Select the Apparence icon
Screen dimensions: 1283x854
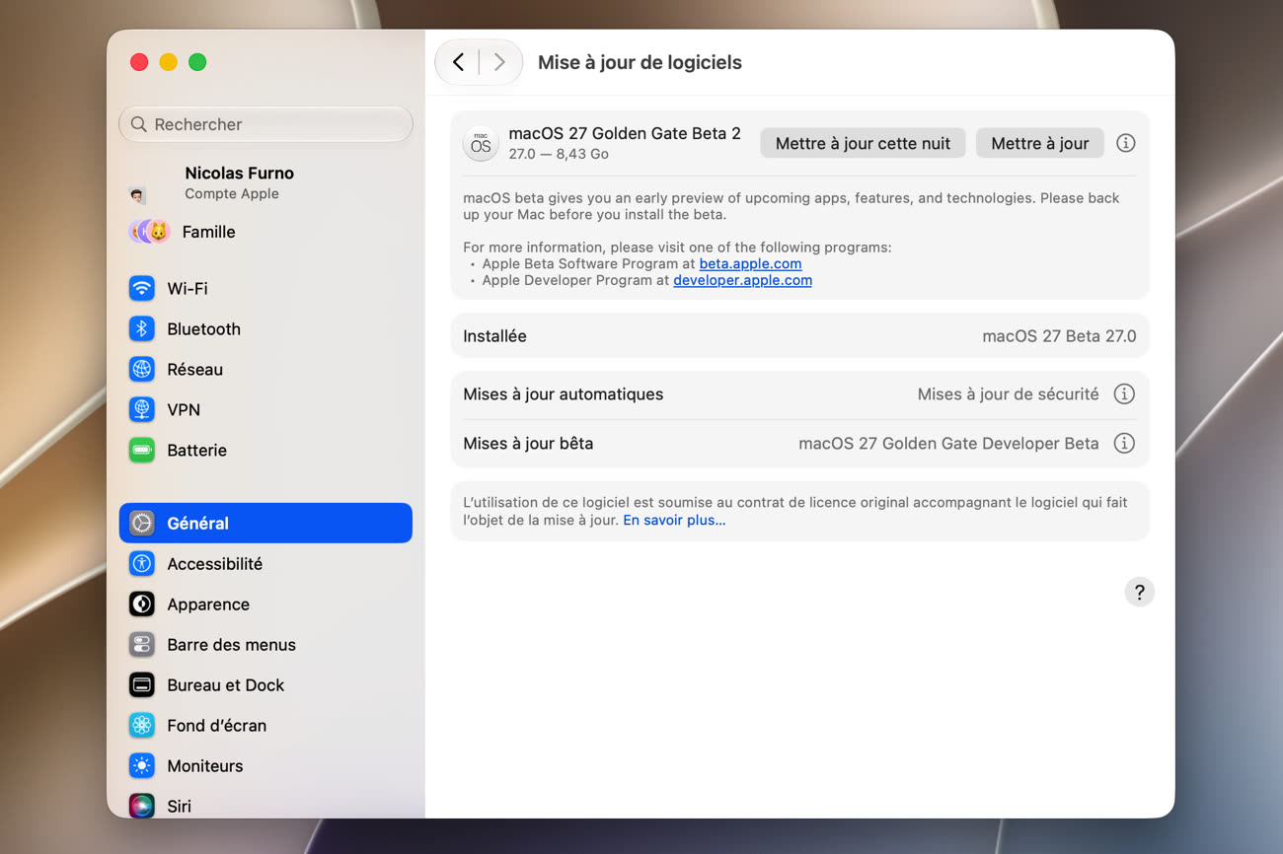(x=142, y=604)
